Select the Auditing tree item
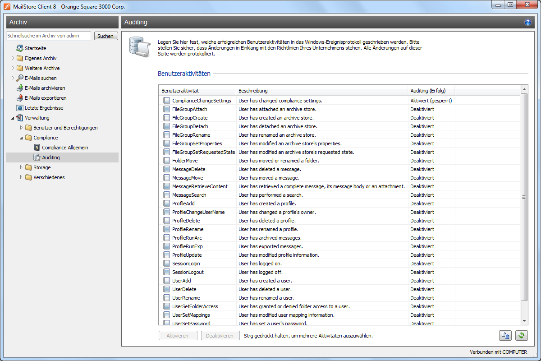This screenshot has width=541, height=361. (x=50, y=157)
